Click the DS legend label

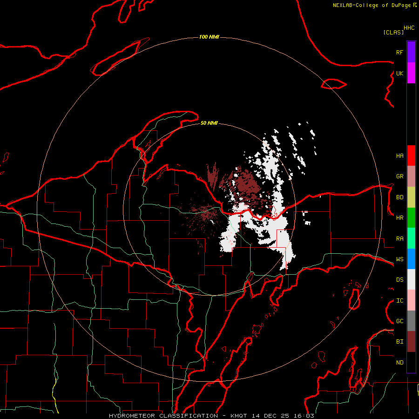399,280
